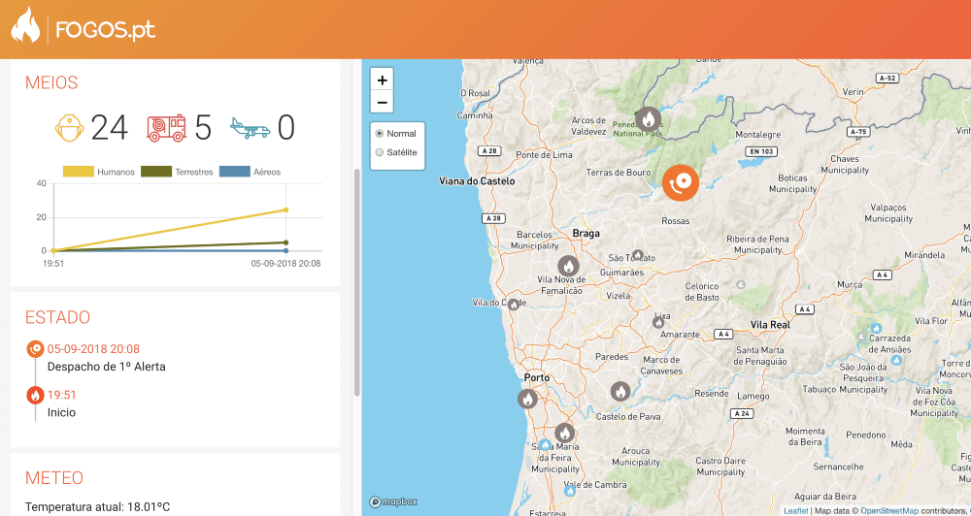971x516 pixels.
Task: Click the FOGOS.pt flame logo
Action: 26,27
